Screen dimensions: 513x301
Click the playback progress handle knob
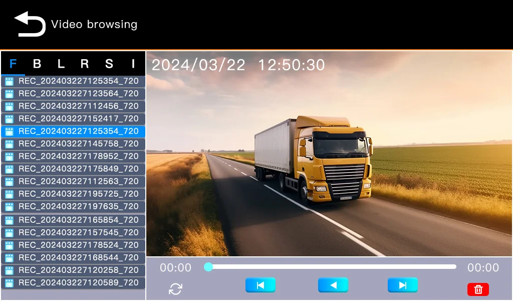click(x=208, y=267)
